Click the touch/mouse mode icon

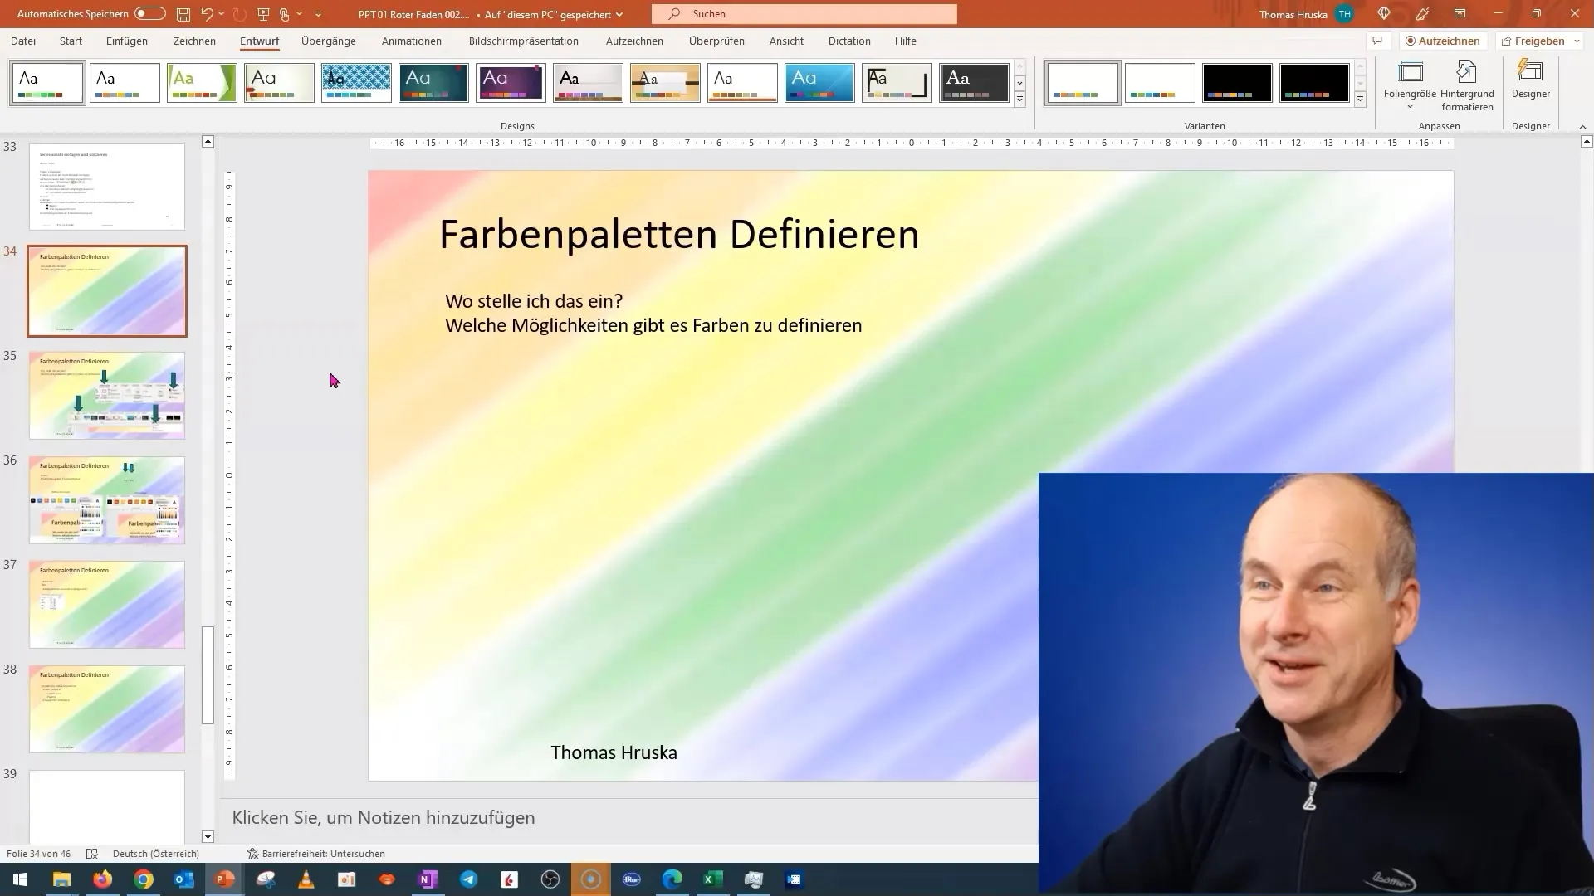point(284,14)
